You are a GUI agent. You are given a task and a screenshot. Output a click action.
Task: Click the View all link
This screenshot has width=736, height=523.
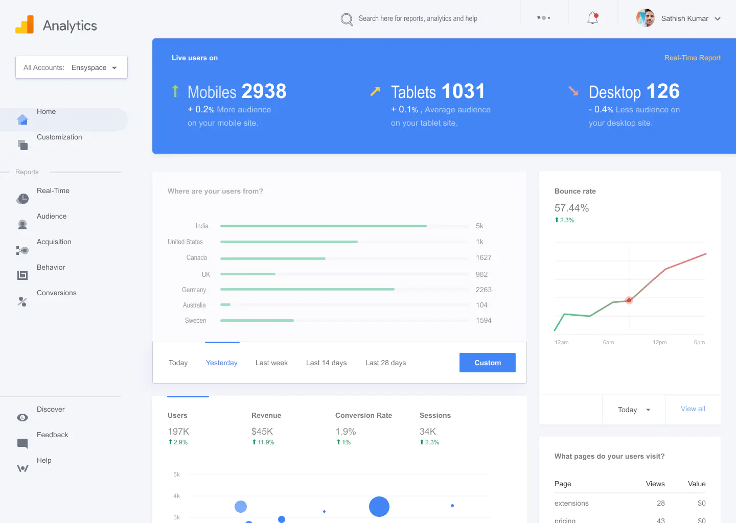693,409
